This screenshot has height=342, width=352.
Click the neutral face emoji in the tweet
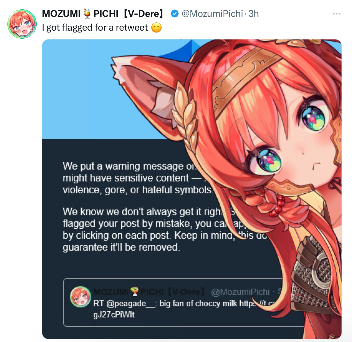click(156, 28)
